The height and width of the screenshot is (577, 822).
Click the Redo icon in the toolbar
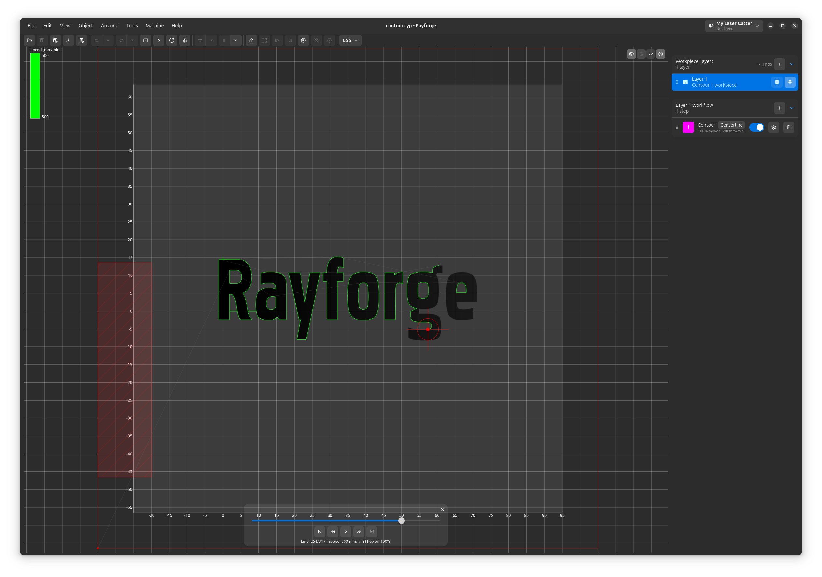121,40
